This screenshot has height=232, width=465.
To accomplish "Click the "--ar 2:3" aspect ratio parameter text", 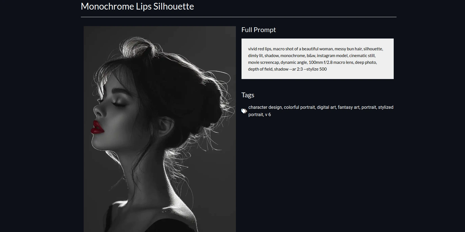I will (296, 69).
